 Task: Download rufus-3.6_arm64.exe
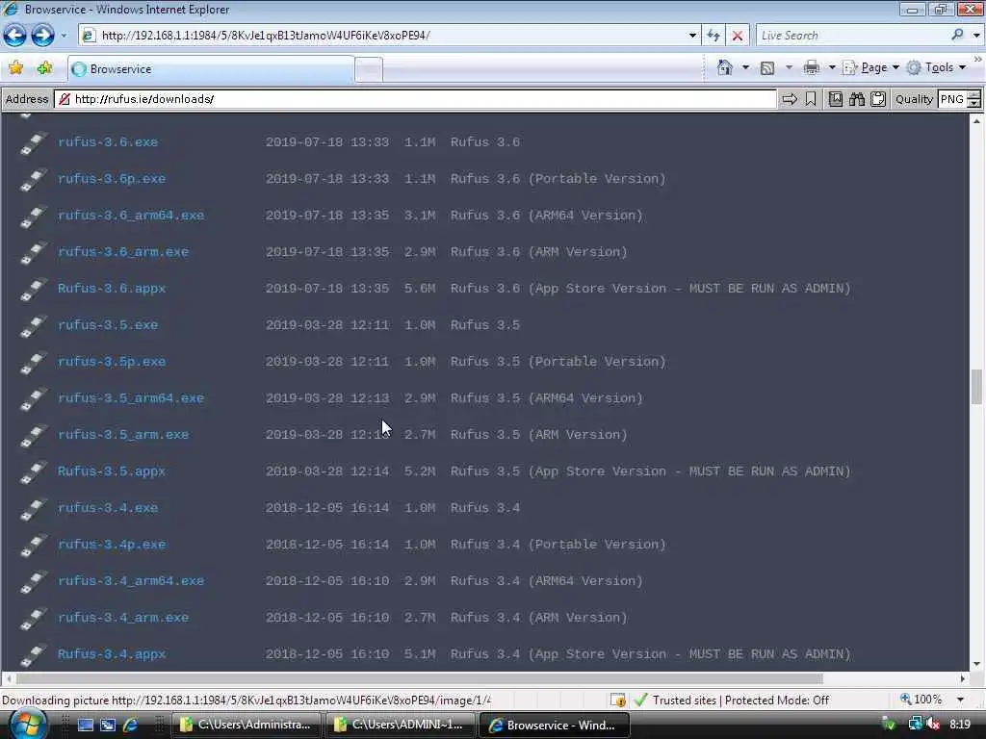(x=131, y=215)
